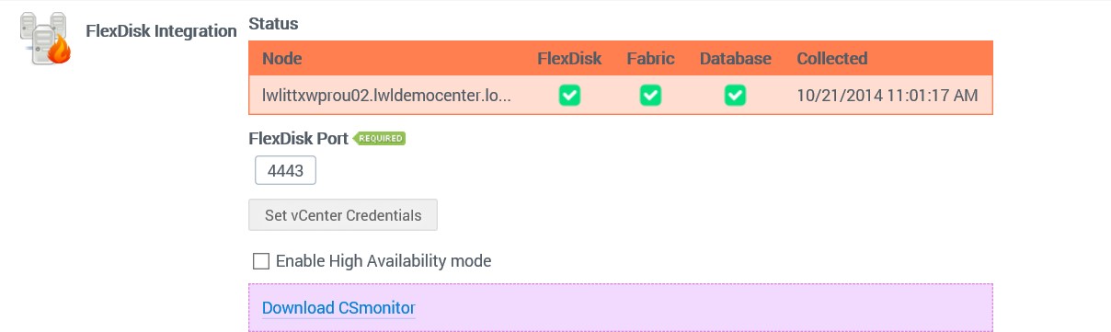Click the Node column header
The width and height of the screenshot is (1111, 332).
pos(281,59)
